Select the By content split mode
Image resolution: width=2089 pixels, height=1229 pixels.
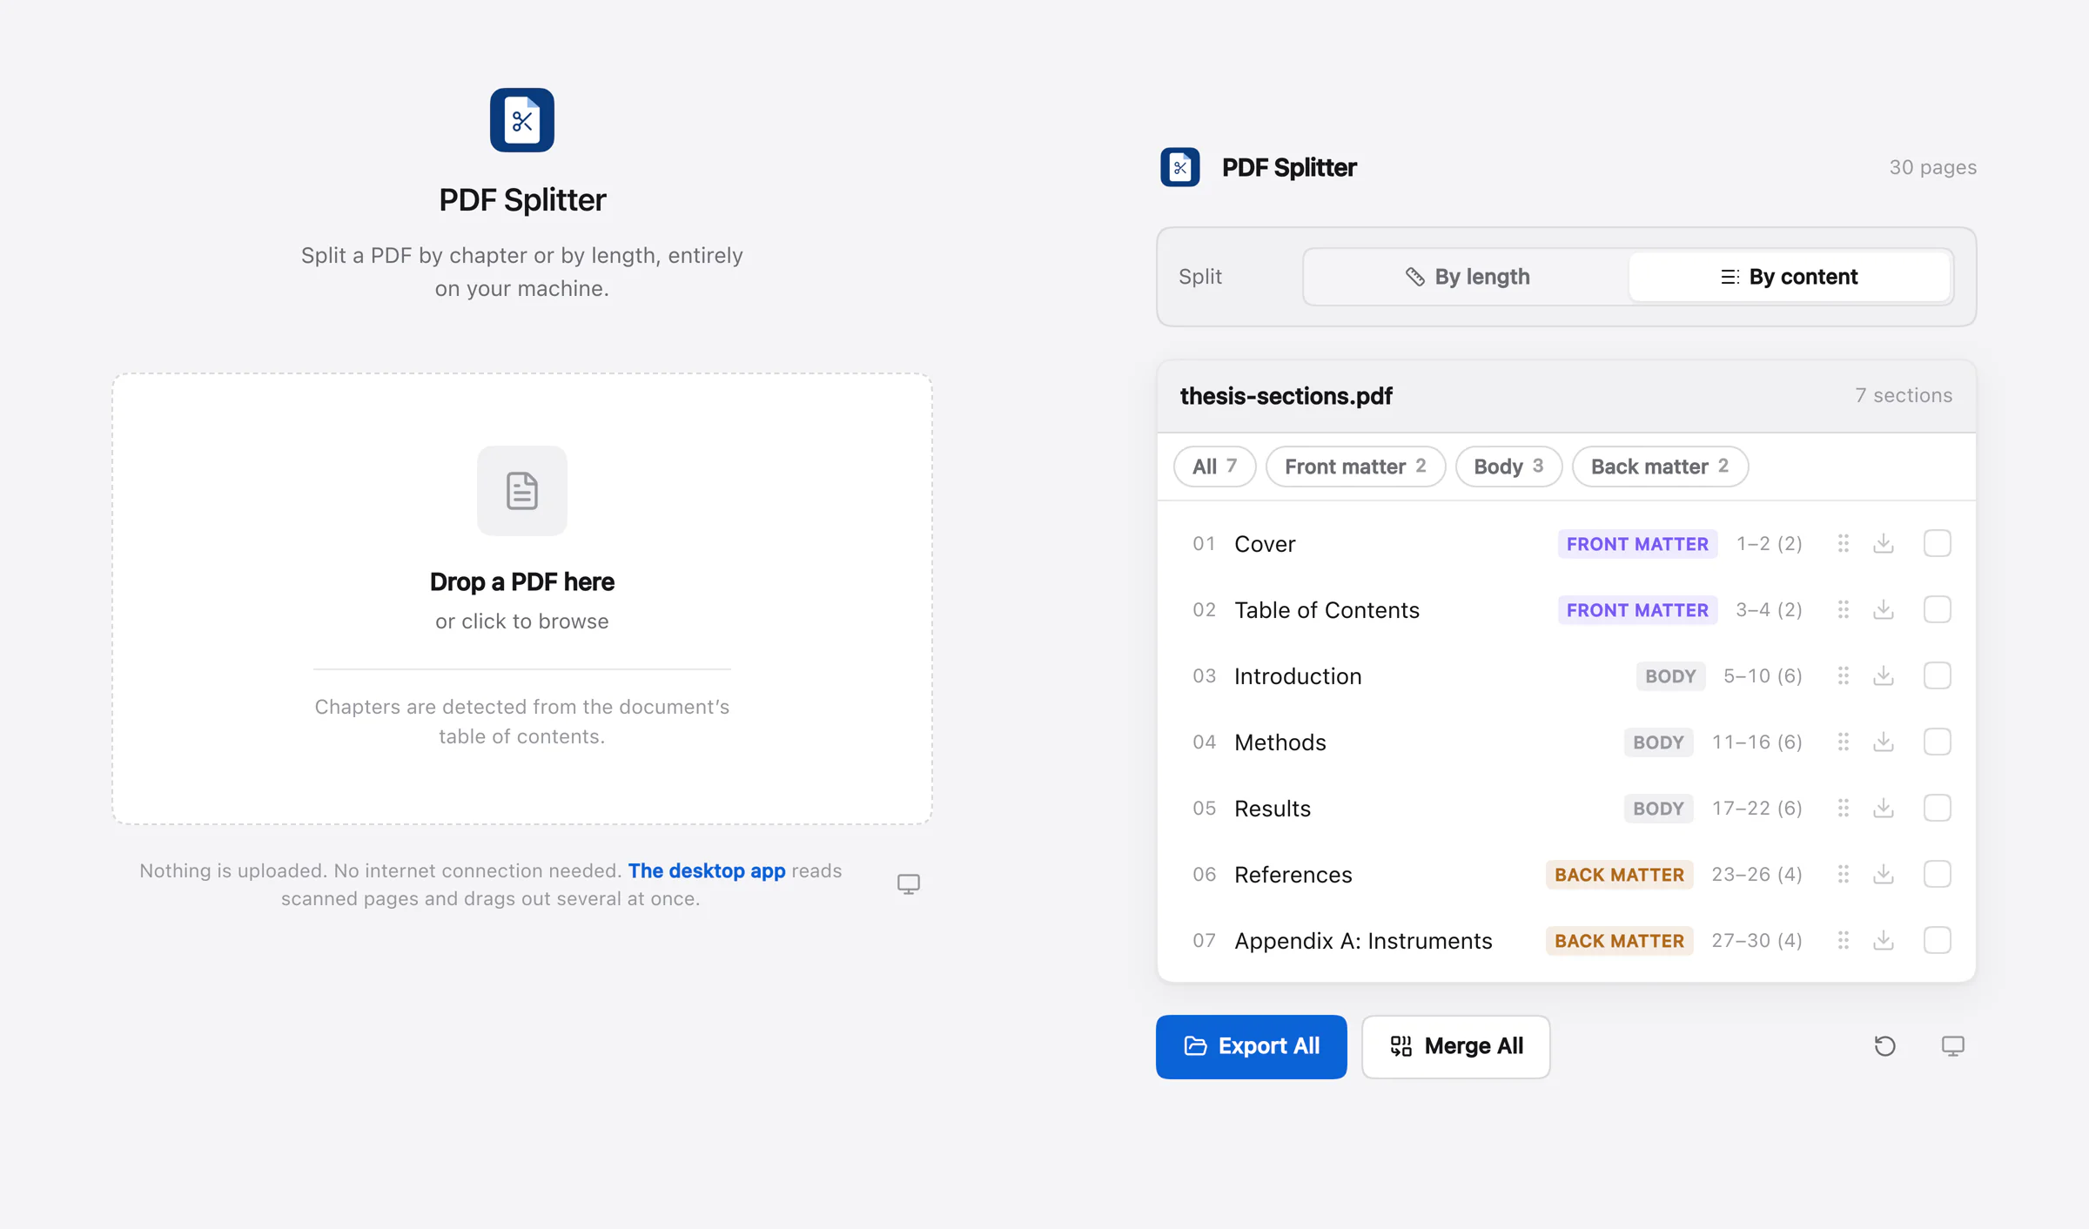(x=1790, y=277)
